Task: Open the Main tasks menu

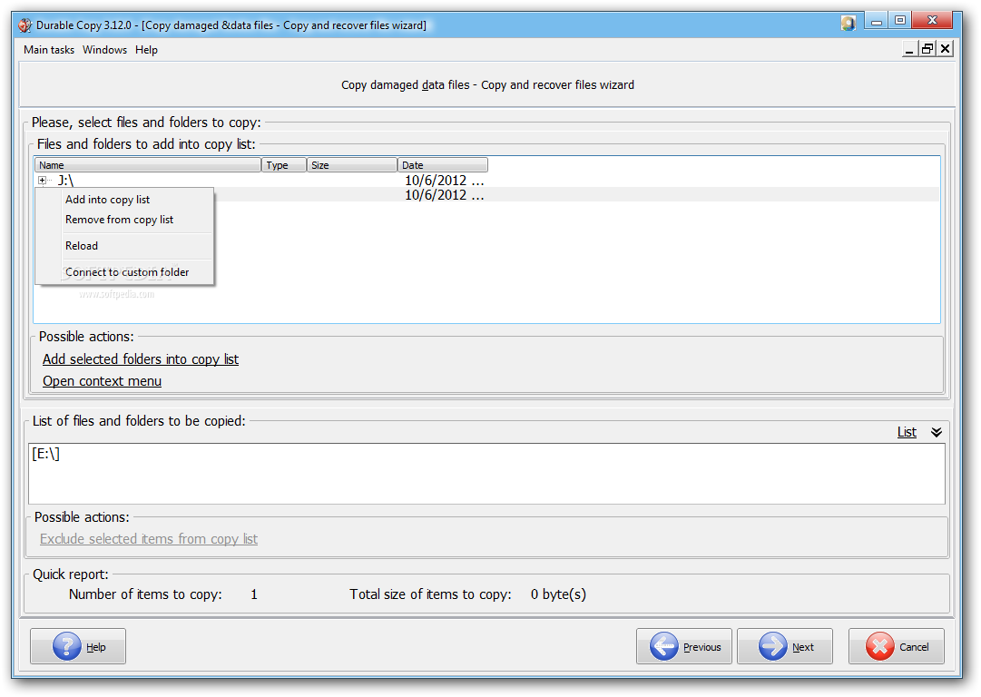Action: [x=49, y=49]
